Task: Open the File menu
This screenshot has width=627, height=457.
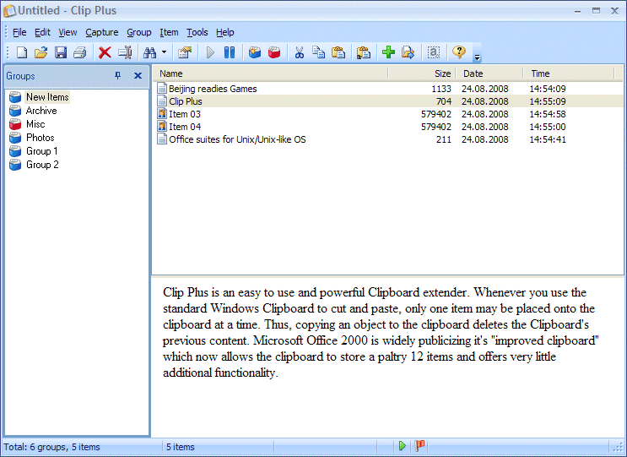Action: coord(19,32)
